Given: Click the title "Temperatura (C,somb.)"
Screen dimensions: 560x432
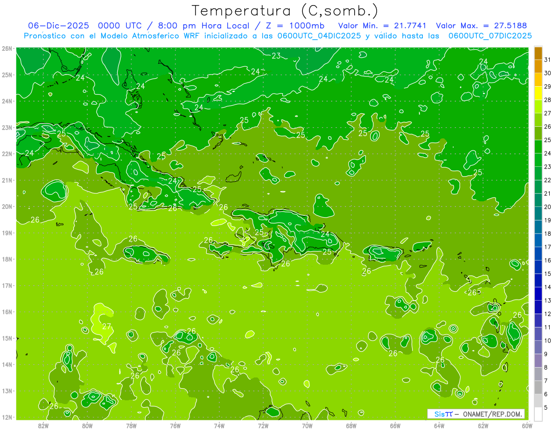Looking at the screenshot, I should coord(285,11).
